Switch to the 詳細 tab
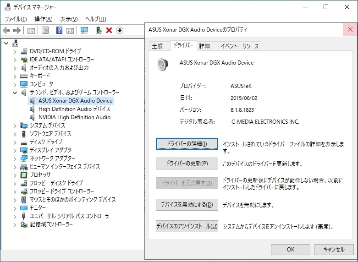358x262 pixels. 207,46
